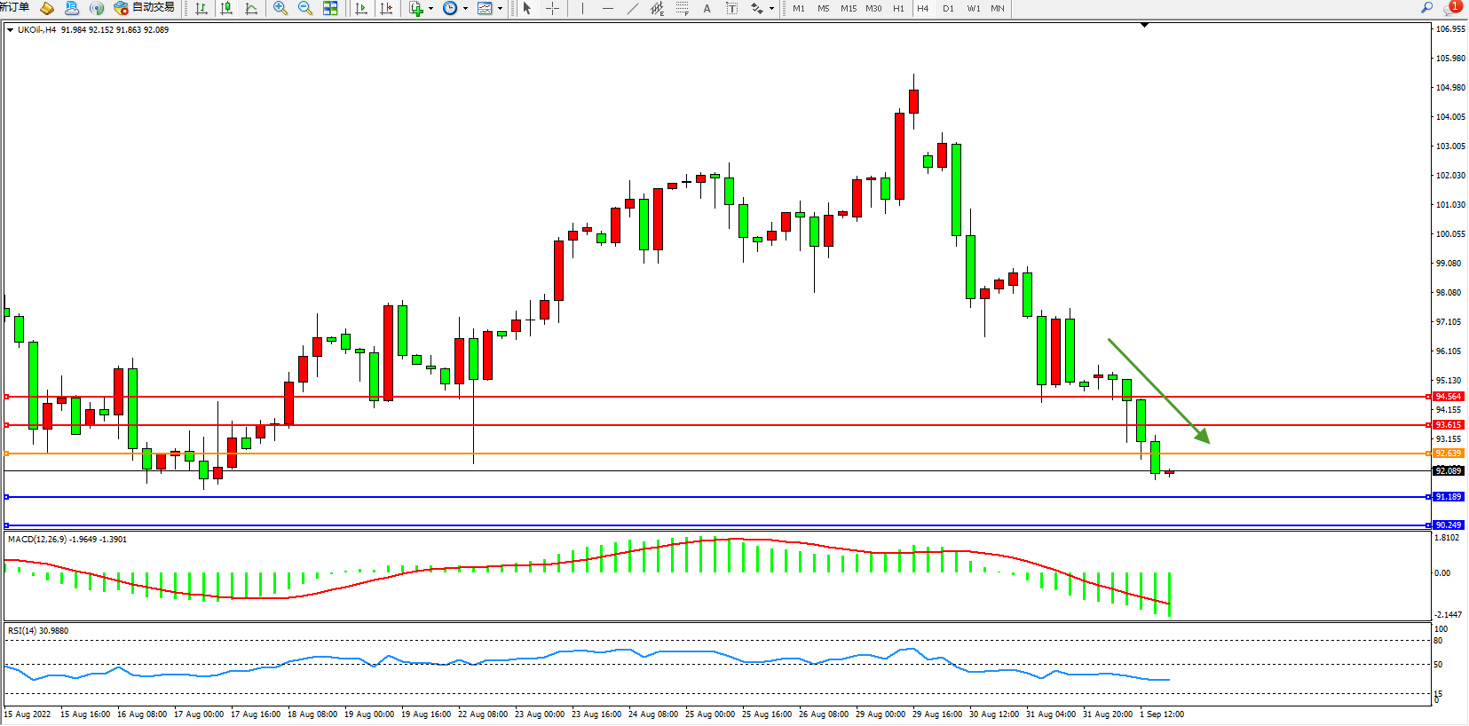1469x726 pixels.
Task: Draw a trendline with the diagonal line tool
Action: 632,9
